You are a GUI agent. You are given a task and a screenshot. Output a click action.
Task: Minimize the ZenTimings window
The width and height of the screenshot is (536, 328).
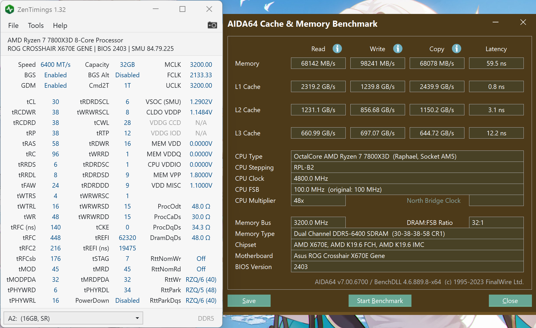click(x=156, y=9)
